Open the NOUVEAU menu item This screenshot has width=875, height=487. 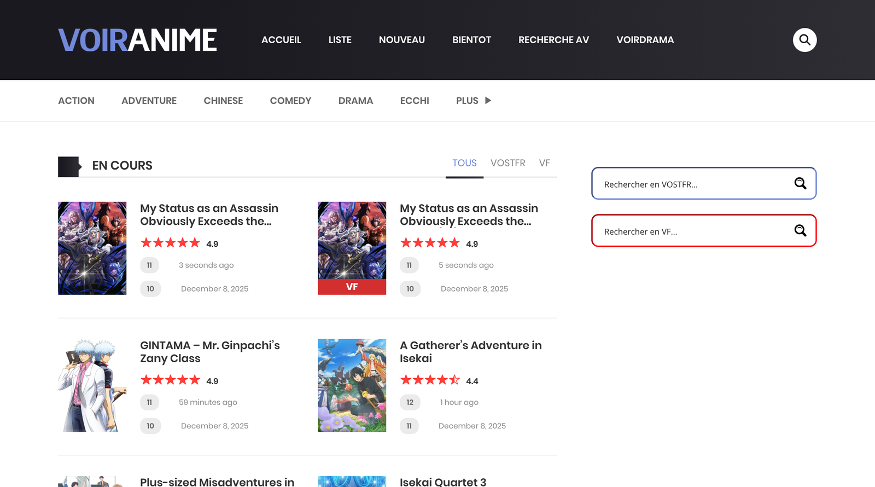(402, 40)
